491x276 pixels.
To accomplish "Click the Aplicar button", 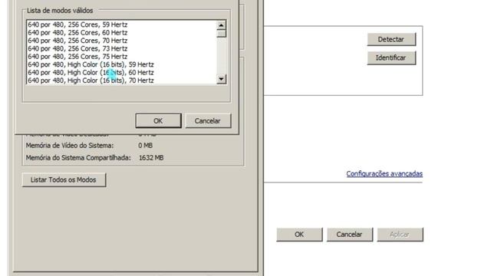I will (x=400, y=235).
